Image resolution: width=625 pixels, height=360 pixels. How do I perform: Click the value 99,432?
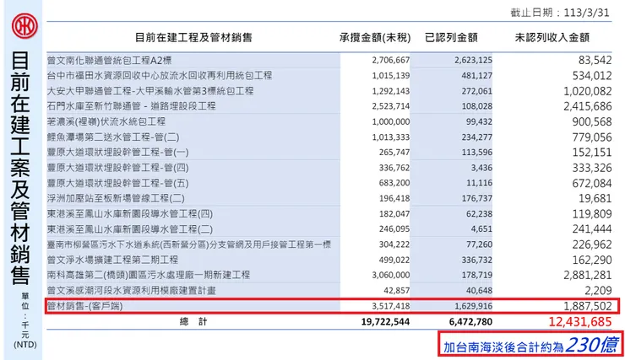point(479,121)
